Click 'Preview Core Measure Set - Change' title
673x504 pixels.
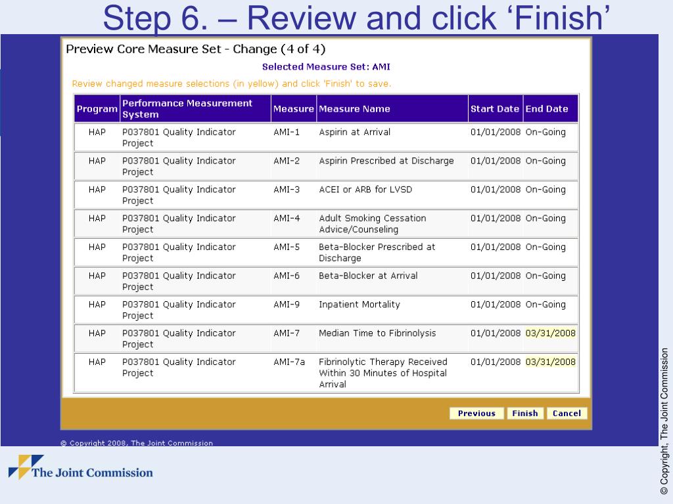196,49
